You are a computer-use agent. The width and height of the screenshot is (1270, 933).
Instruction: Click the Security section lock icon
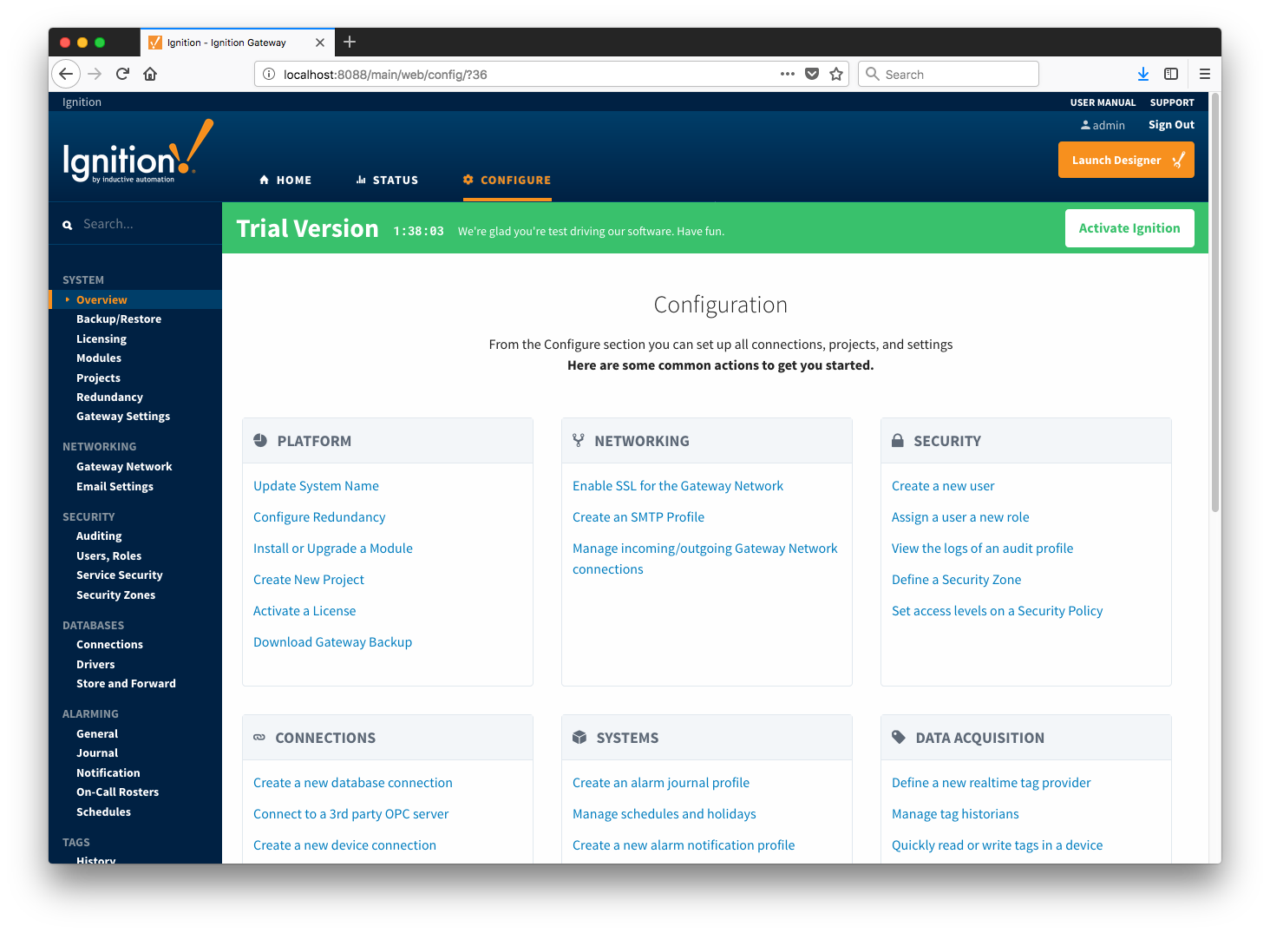[898, 440]
